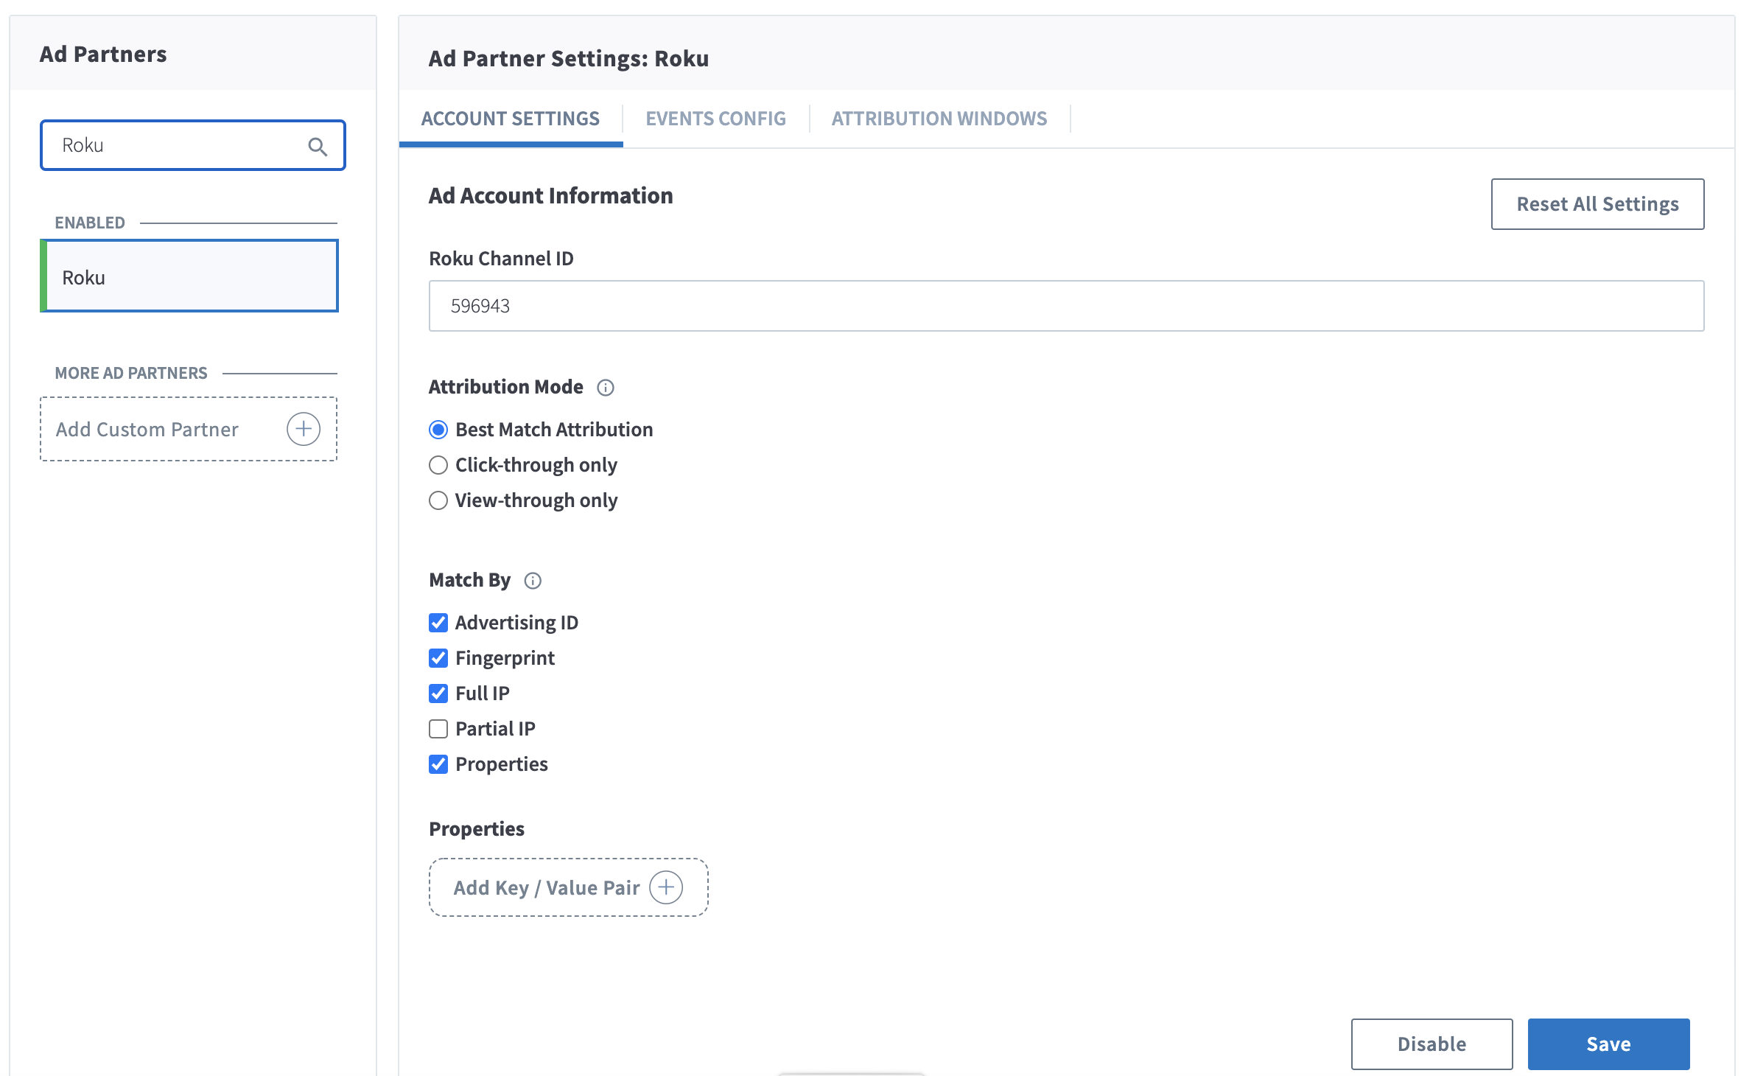Toggle the Properties match checkbox

tap(438, 764)
